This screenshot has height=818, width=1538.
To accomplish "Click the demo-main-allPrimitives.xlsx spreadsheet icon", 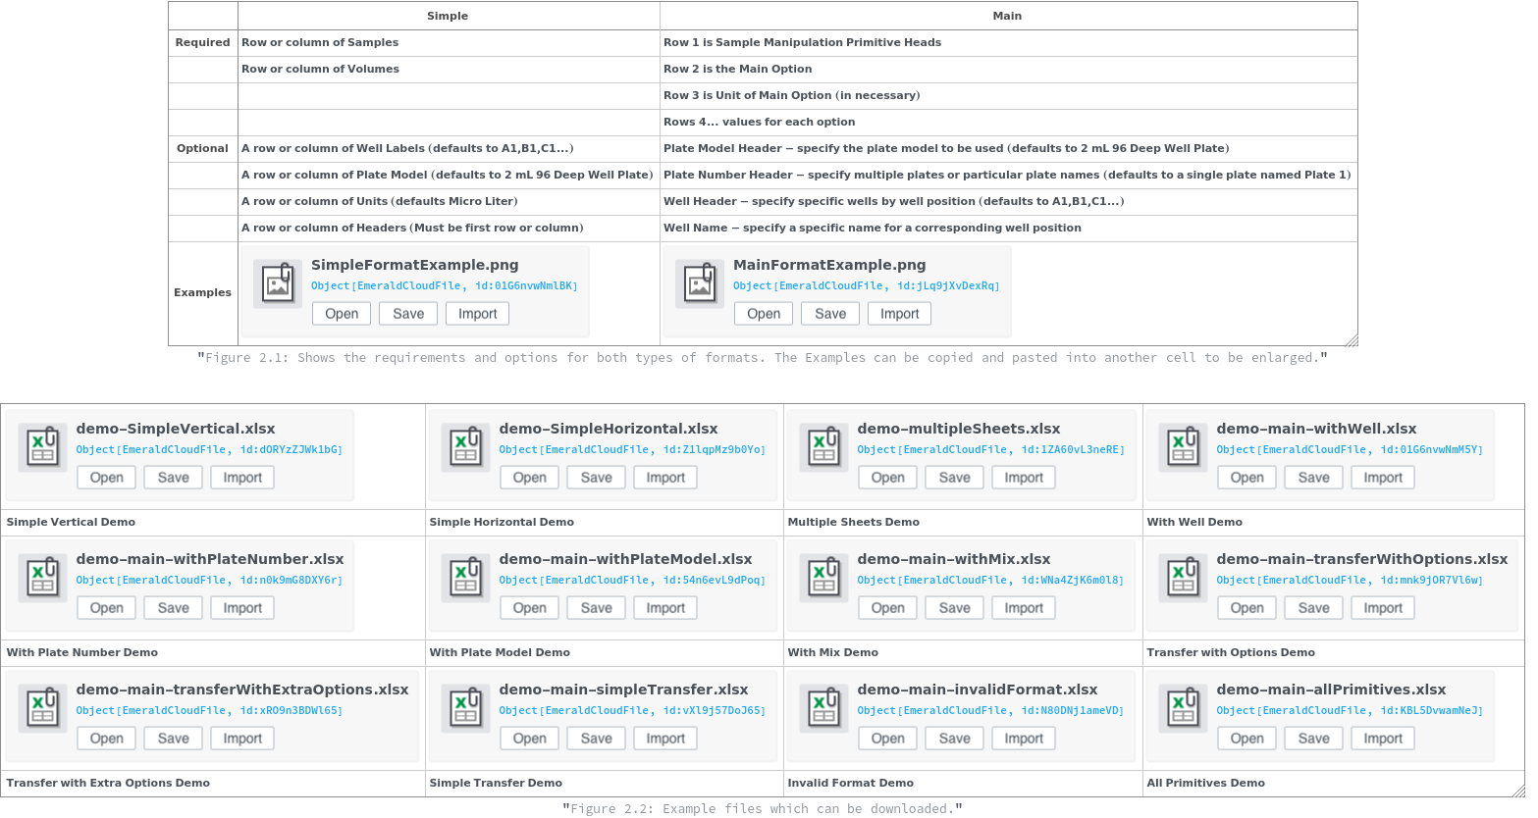I will click(x=1184, y=708).
